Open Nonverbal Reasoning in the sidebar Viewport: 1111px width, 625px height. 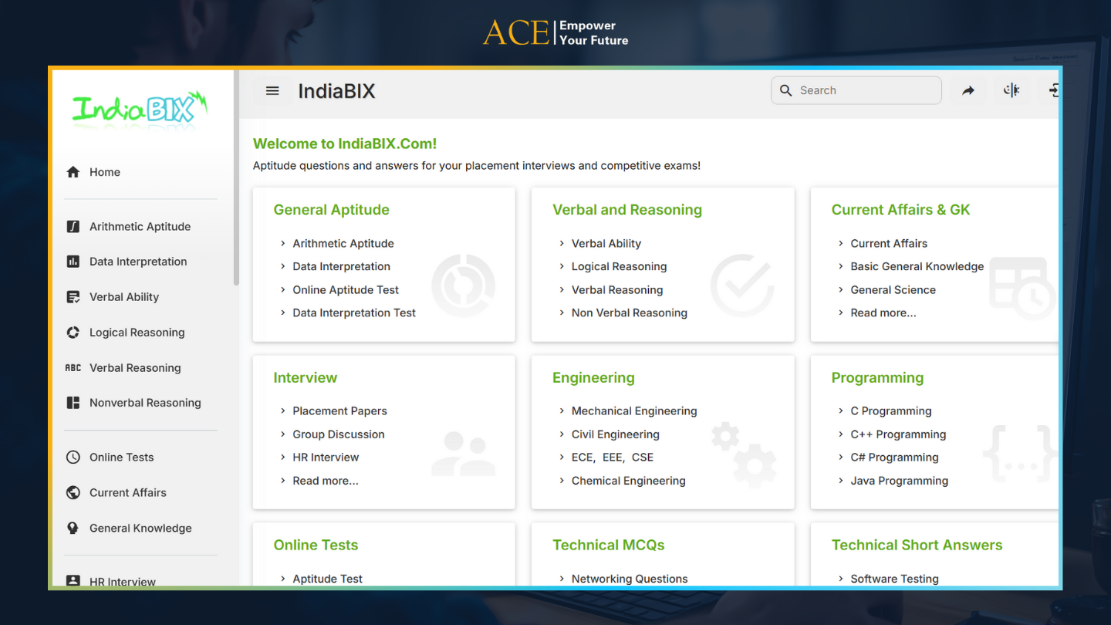click(145, 403)
